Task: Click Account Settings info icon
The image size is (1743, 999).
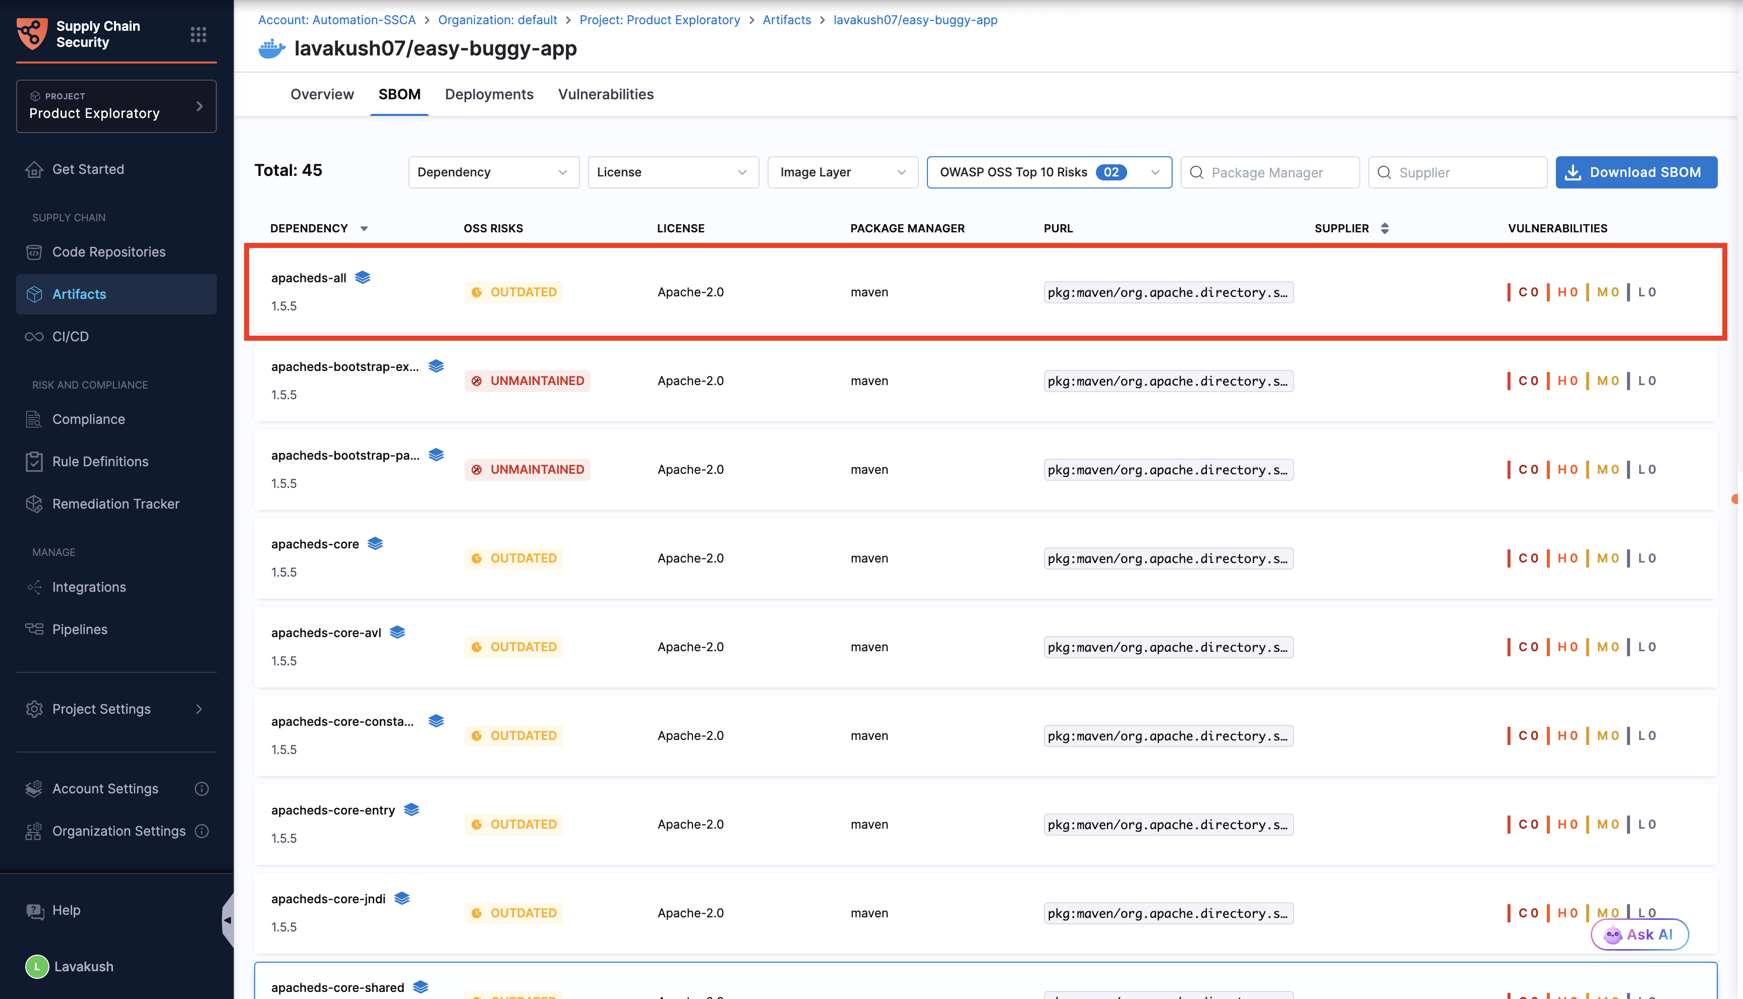Action: pos(202,788)
